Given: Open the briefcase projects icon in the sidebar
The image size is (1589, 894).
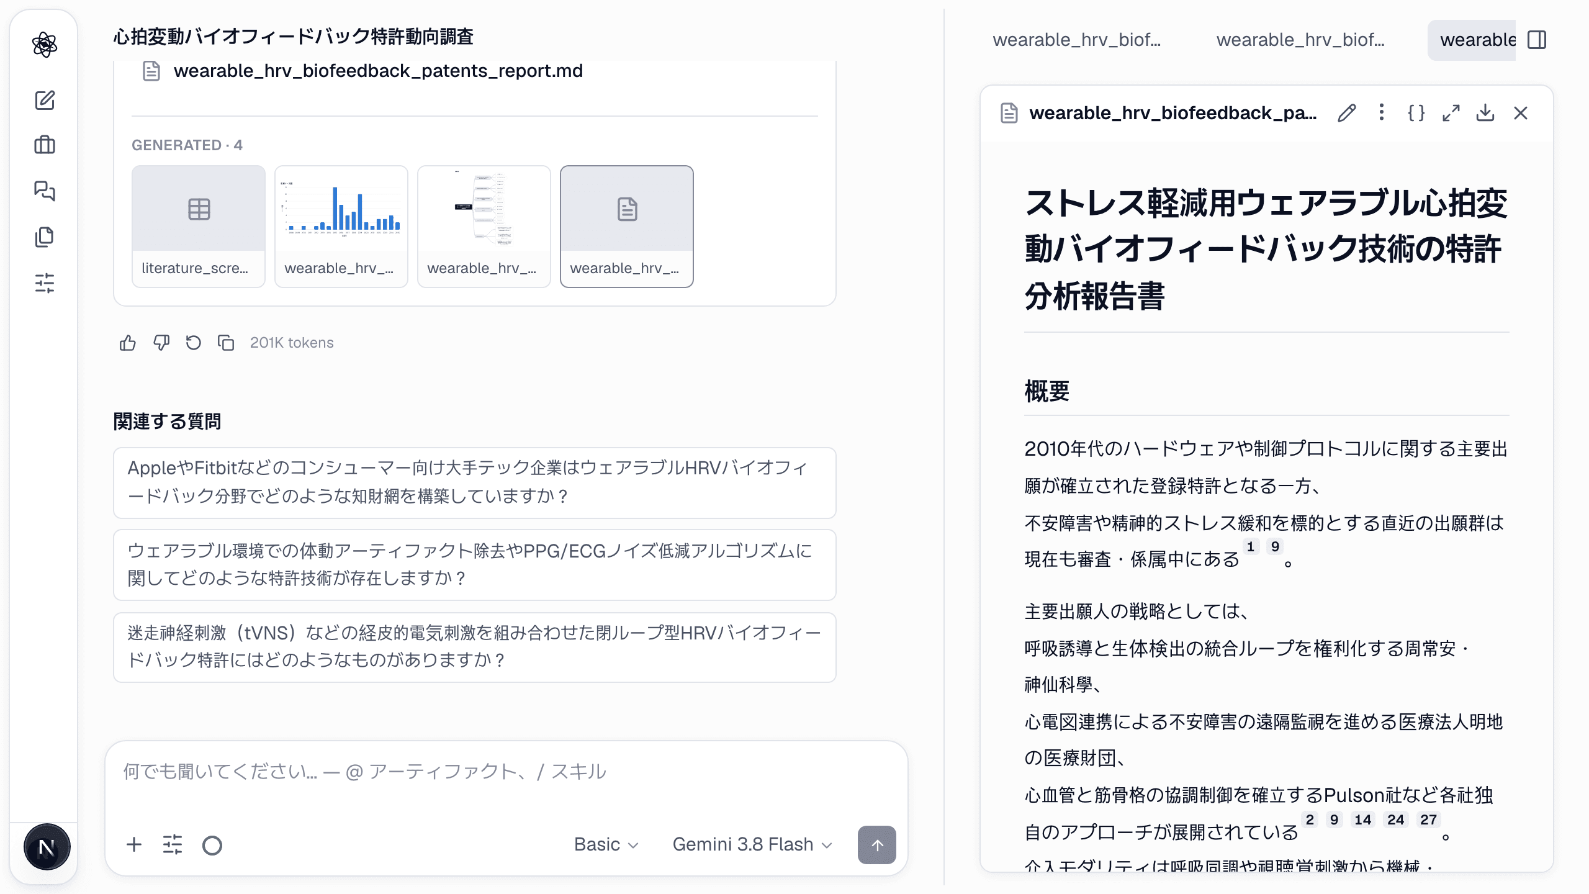Looking at the screenshot, I should [45, 145].
